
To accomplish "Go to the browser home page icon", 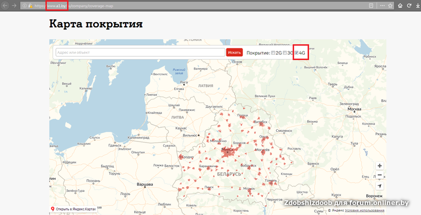I will [400, 5].
